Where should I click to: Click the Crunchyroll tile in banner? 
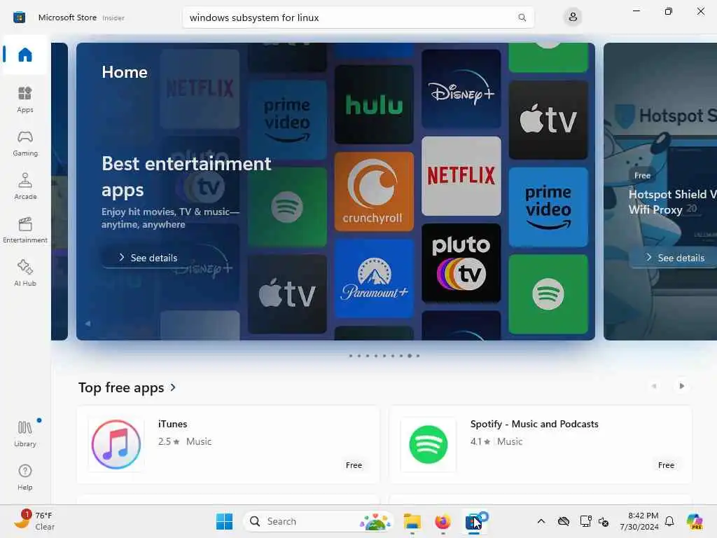click(x=374, y=192)
